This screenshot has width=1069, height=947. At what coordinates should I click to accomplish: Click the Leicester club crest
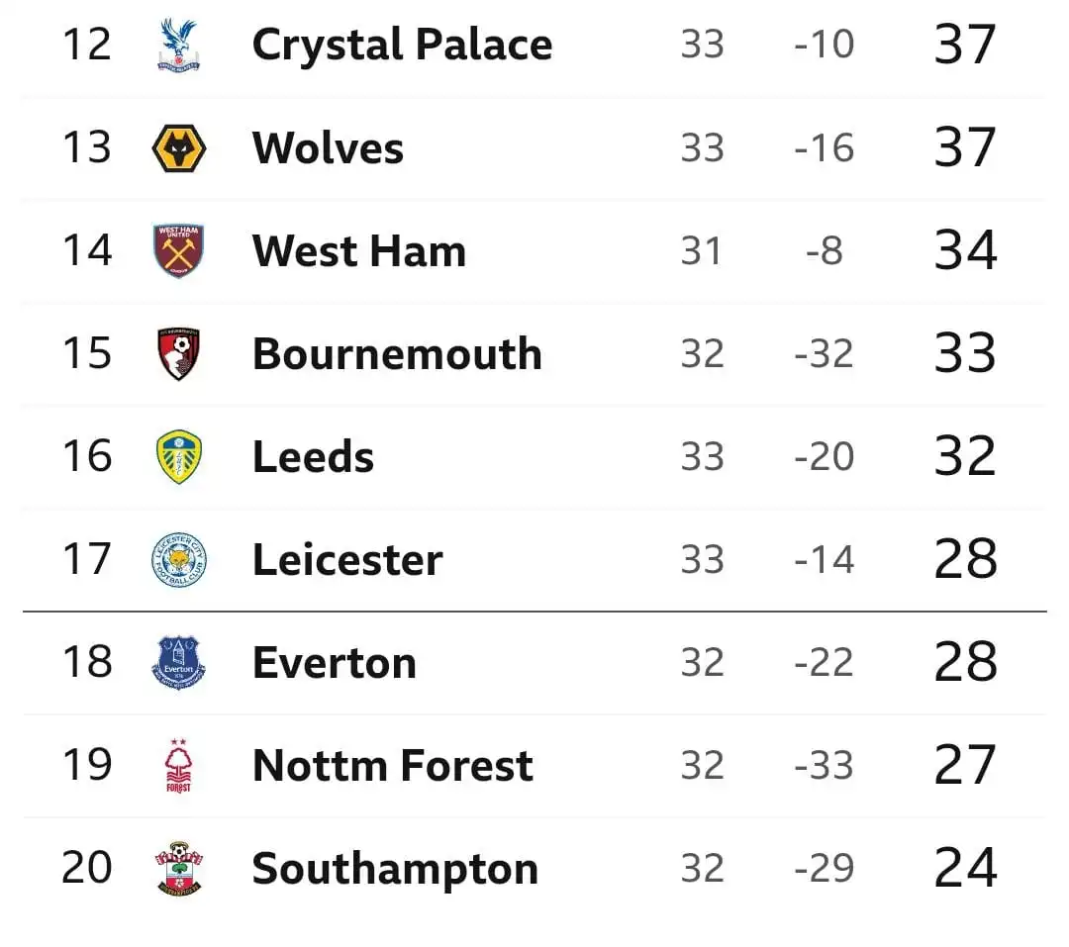click(x=178, y=560)
